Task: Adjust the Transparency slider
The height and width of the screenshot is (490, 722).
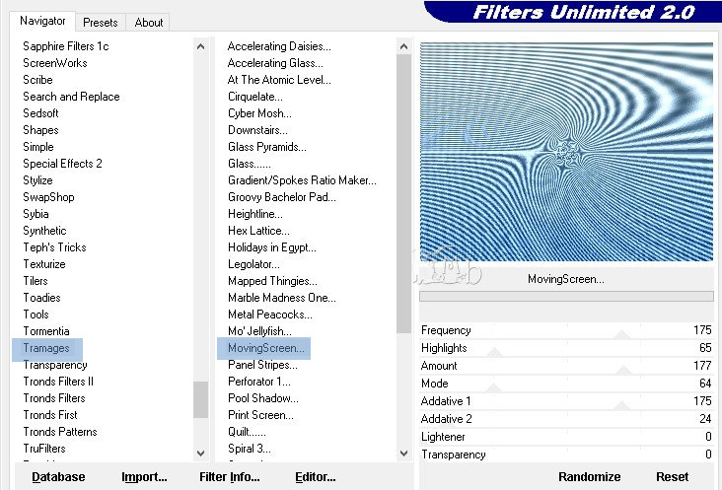Action: click(x=566, y=455)
